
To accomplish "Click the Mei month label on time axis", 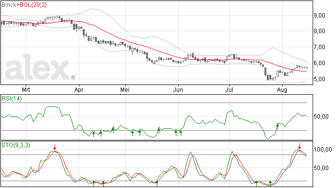I will (x=125, y=89).
